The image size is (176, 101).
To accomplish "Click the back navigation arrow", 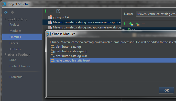I will pos(6,12).
